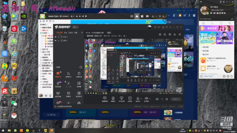The height and width of the screenshot is (133, 237).
Task: Click the padlock icon above the preview
Action: [x=165, y=34]
